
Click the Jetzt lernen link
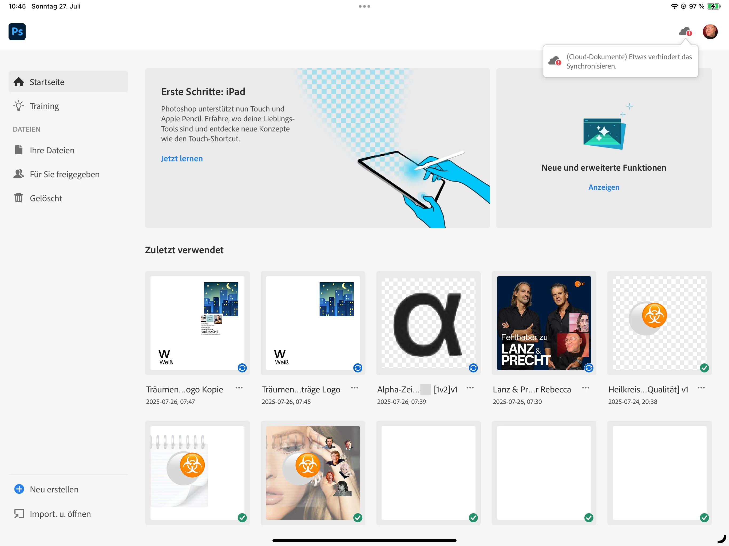tap(182, 158)
